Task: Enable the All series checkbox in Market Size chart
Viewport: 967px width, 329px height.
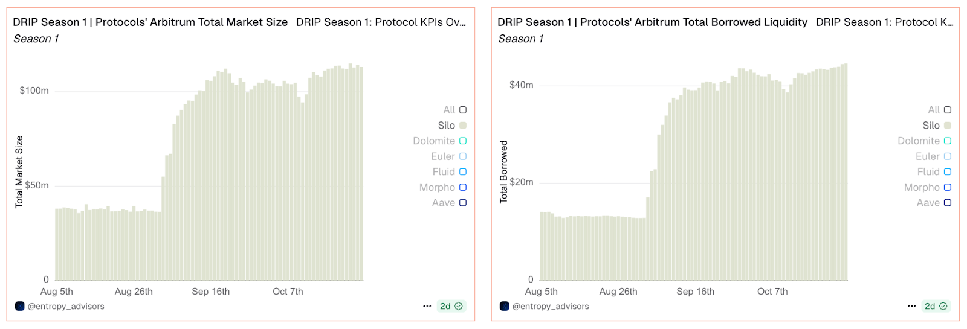Action: 463,110
